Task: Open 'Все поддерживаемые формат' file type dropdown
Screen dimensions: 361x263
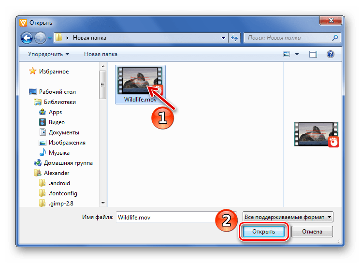Action: [x=288, y=217]
